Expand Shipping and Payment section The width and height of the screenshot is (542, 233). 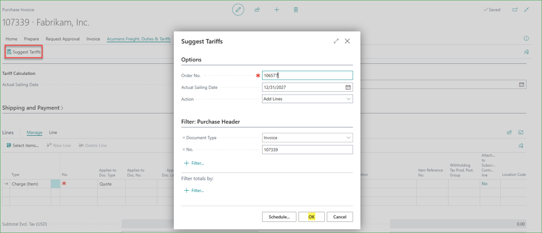33,108
